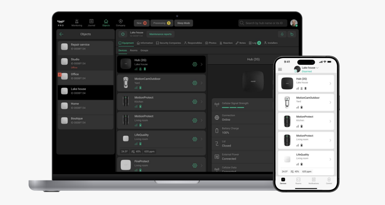Screen dimensions: 385x205
Task: Toggle Sleep Mode in the top bar
Action: click(183, 23)
